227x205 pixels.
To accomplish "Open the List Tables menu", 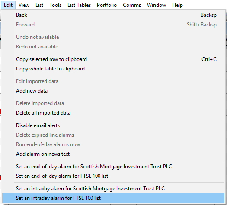I will click(x=79, y=5).
